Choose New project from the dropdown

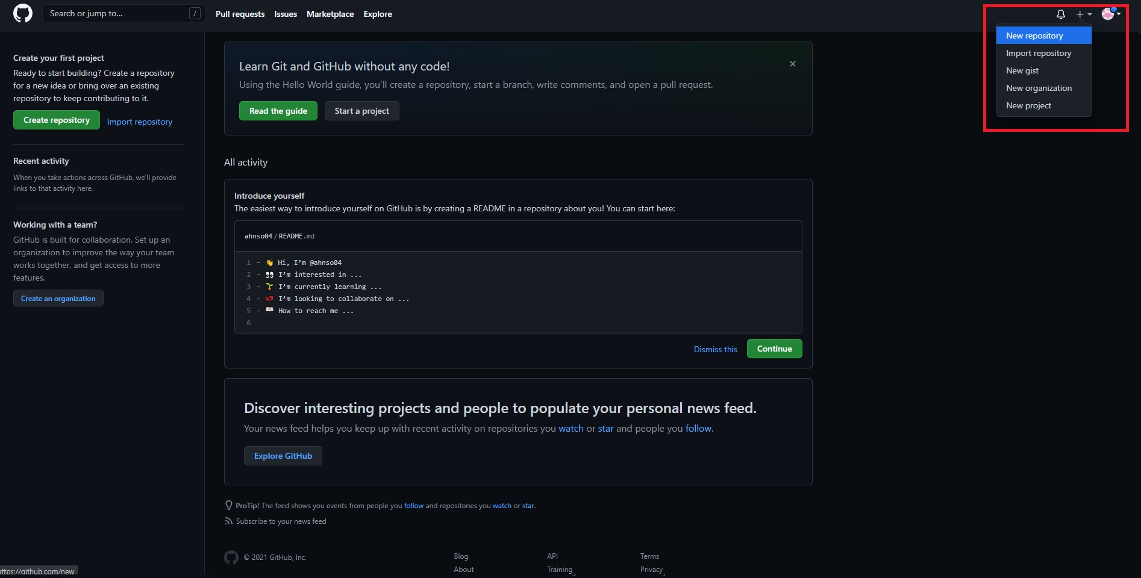tap(1044, 105)
